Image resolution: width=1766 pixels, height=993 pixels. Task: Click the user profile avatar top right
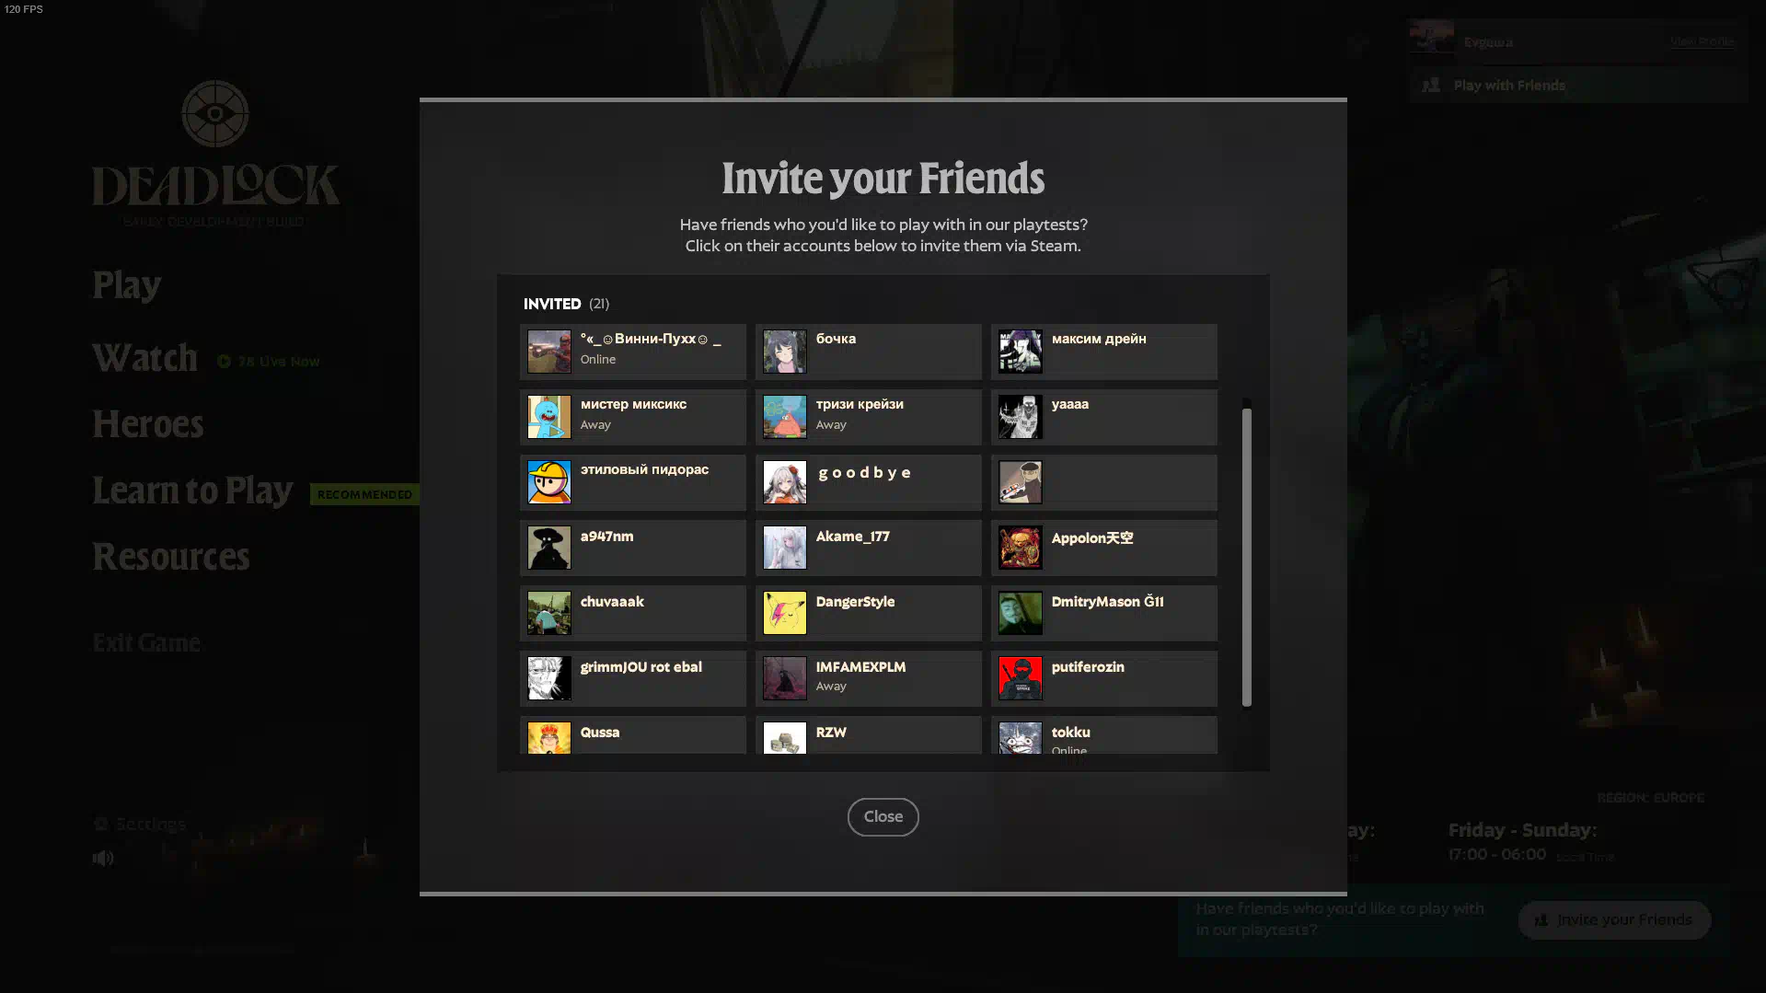tap(1431, 38)
